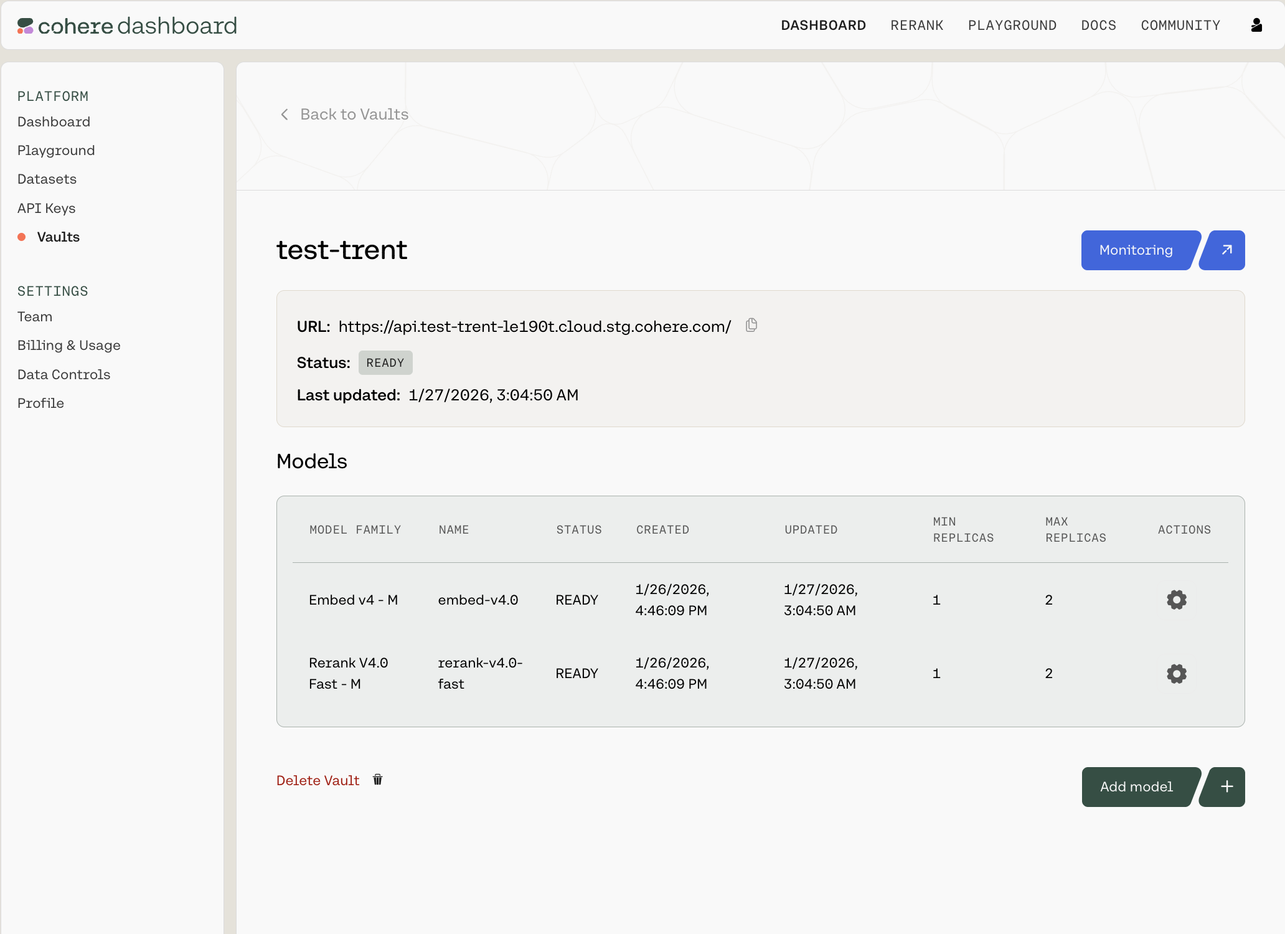Click the arrow icon next to Monitoring
The width and height of the screenshot is (1285, 934).
tap(1226, 250)
